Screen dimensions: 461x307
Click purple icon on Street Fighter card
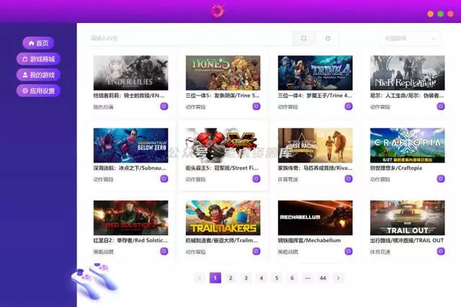tap(256, 179)
